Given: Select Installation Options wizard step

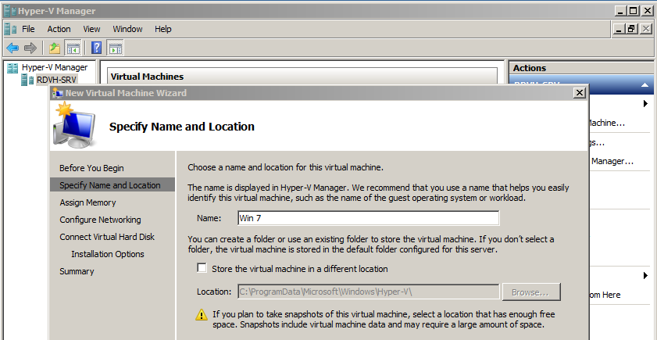Looking at the screenshot, I should coord(108,254).
